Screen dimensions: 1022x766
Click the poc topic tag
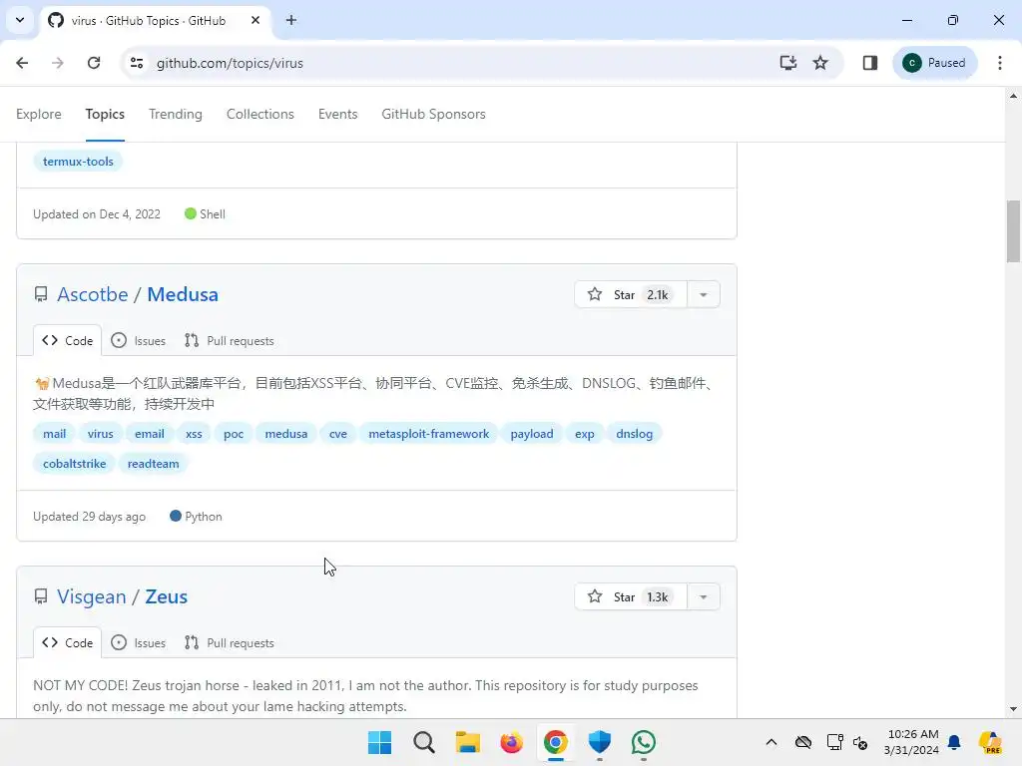[x=234, y=434]
